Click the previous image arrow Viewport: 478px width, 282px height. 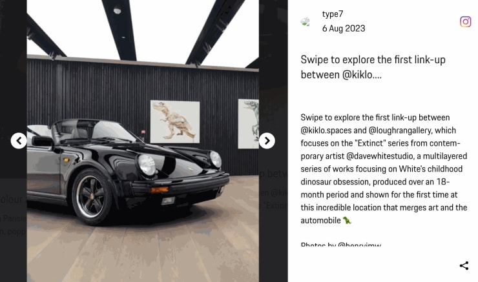pyautogui.click(x=19, y=141)
